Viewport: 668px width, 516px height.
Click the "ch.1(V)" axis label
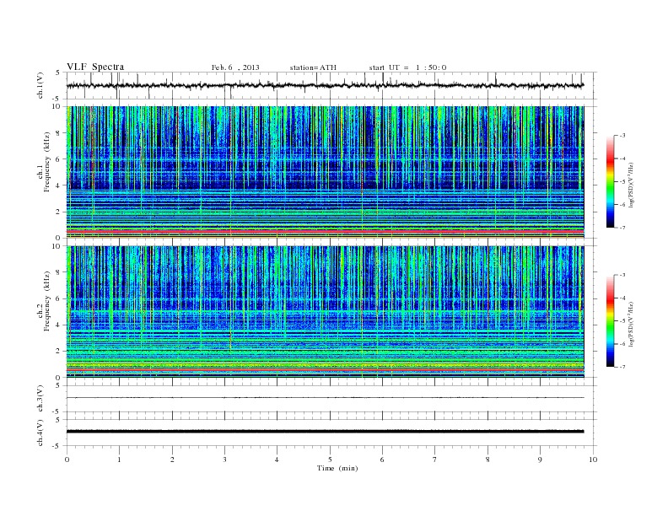tap(40, 85)
